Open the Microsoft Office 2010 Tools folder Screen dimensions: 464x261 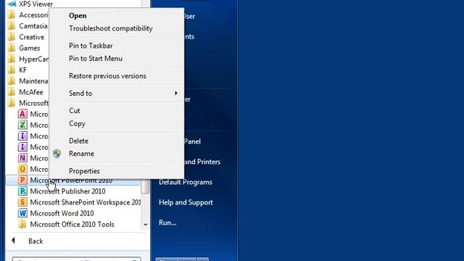[22, 224]
